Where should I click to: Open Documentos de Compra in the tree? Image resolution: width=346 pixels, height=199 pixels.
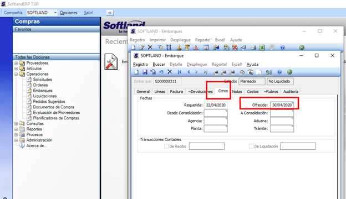point(54,107)
